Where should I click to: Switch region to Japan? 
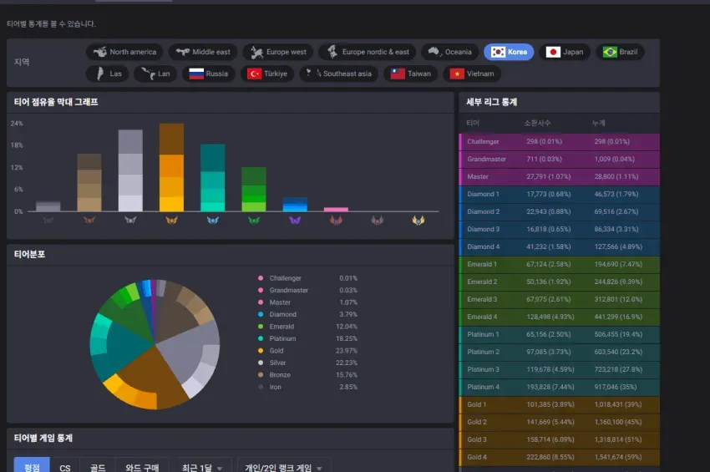tap(565, 52)
